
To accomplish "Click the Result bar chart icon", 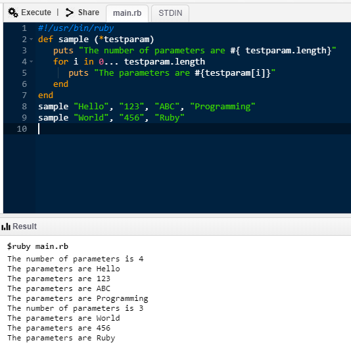I will coord(6,227).
